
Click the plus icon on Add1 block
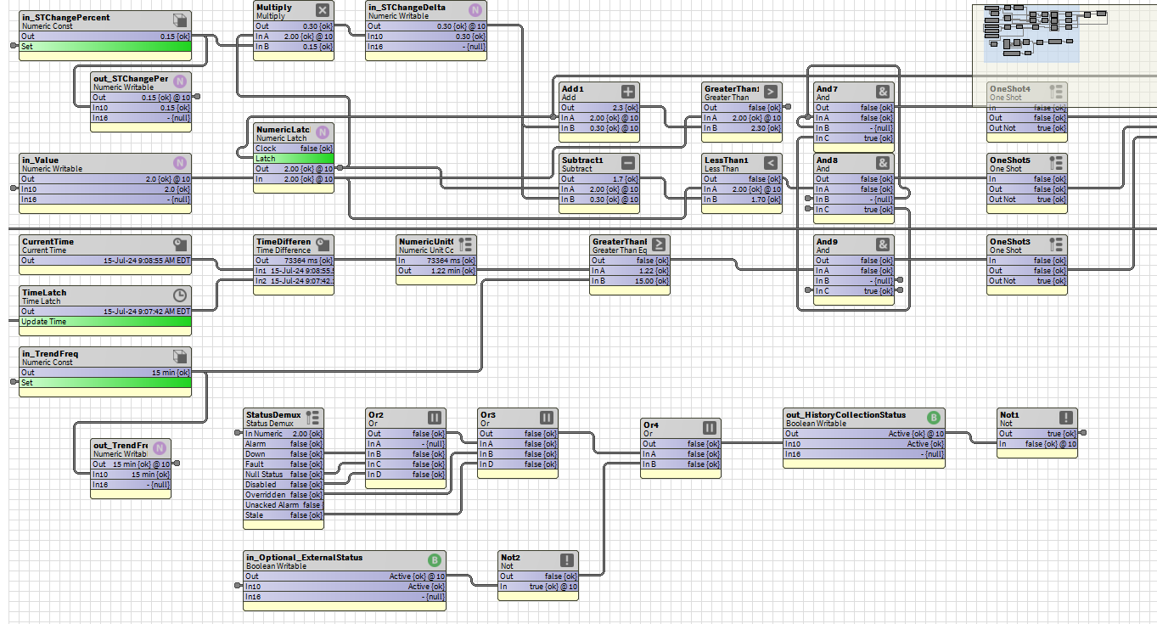[x=627, y=92]
